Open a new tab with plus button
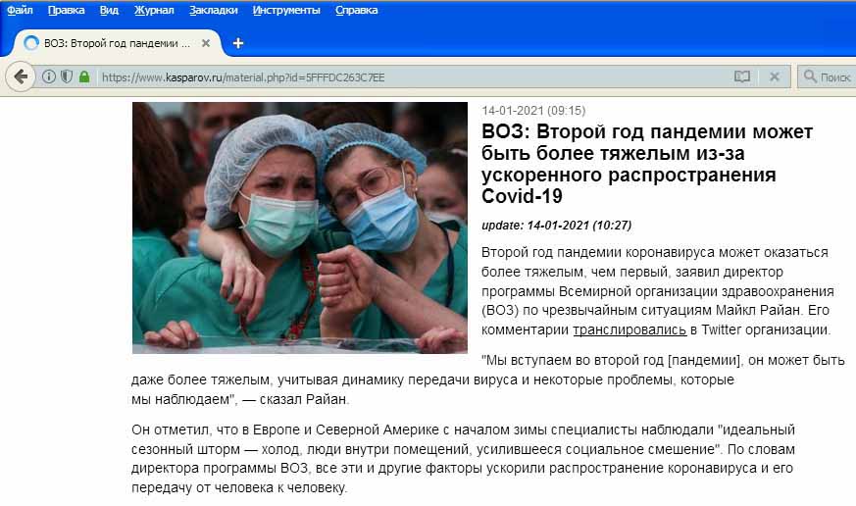 click(238, 43)
